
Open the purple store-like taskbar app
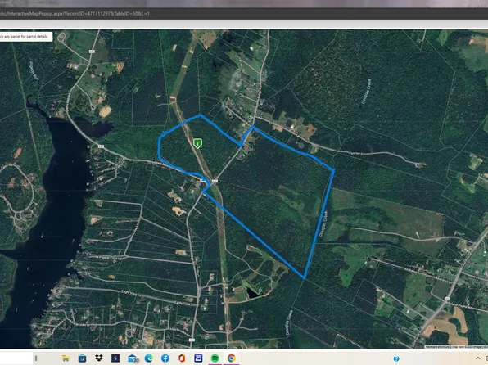coord(198,358)
